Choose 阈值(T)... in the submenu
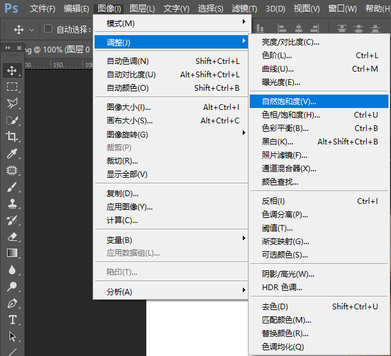 pos(319,228)
